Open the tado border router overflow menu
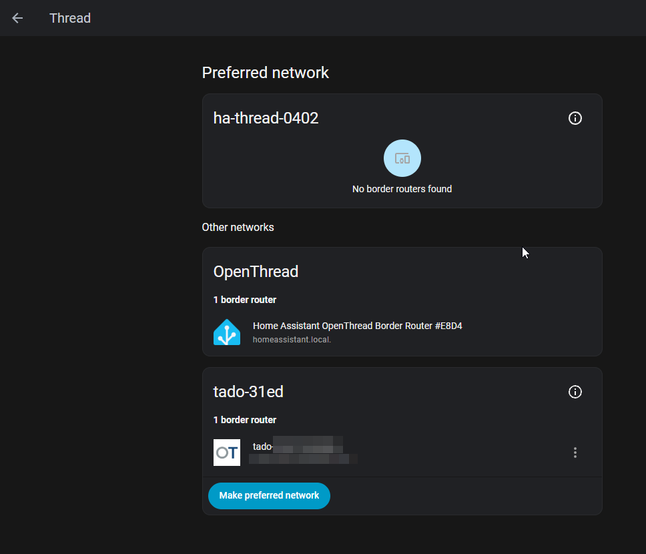Screen dimensions: 646x554 (x=575, y=453)
